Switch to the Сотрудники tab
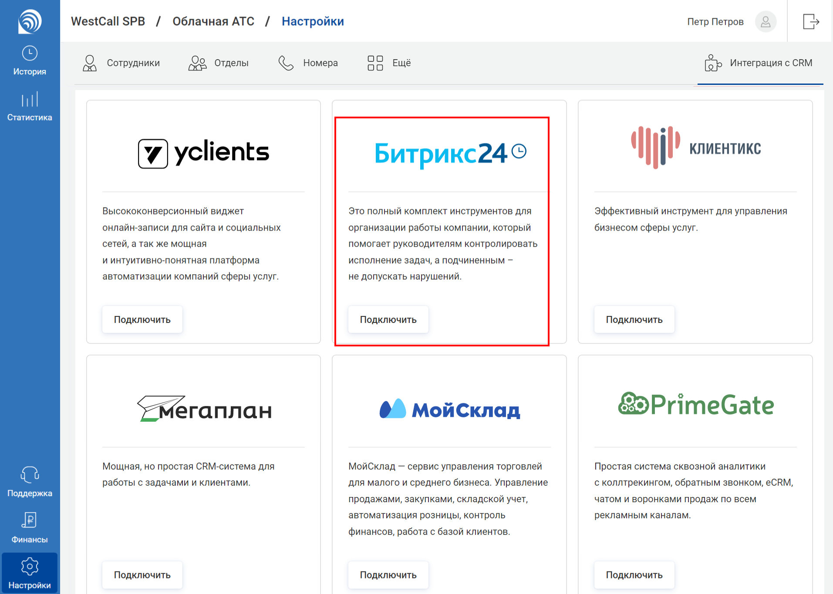Image resolution: width=833 pixels, height=594 pixels. [121, 63]
